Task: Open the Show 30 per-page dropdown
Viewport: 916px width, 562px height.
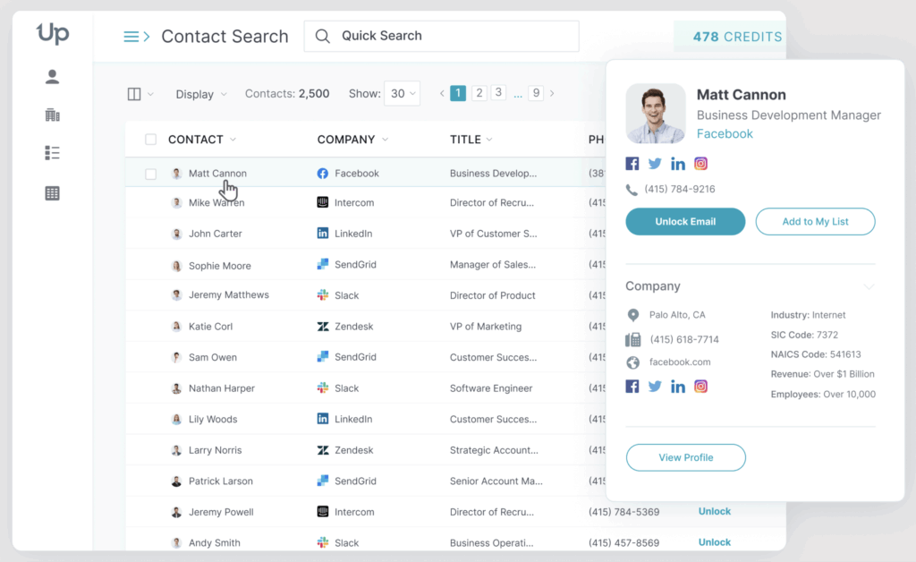Action: click(x=402, y=94)
